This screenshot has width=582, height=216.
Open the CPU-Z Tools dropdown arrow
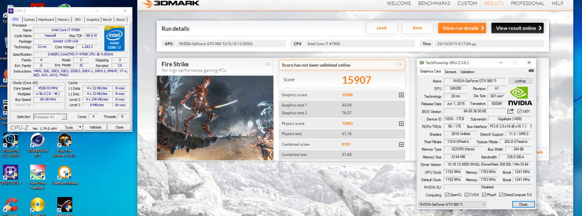coord(81,127)
